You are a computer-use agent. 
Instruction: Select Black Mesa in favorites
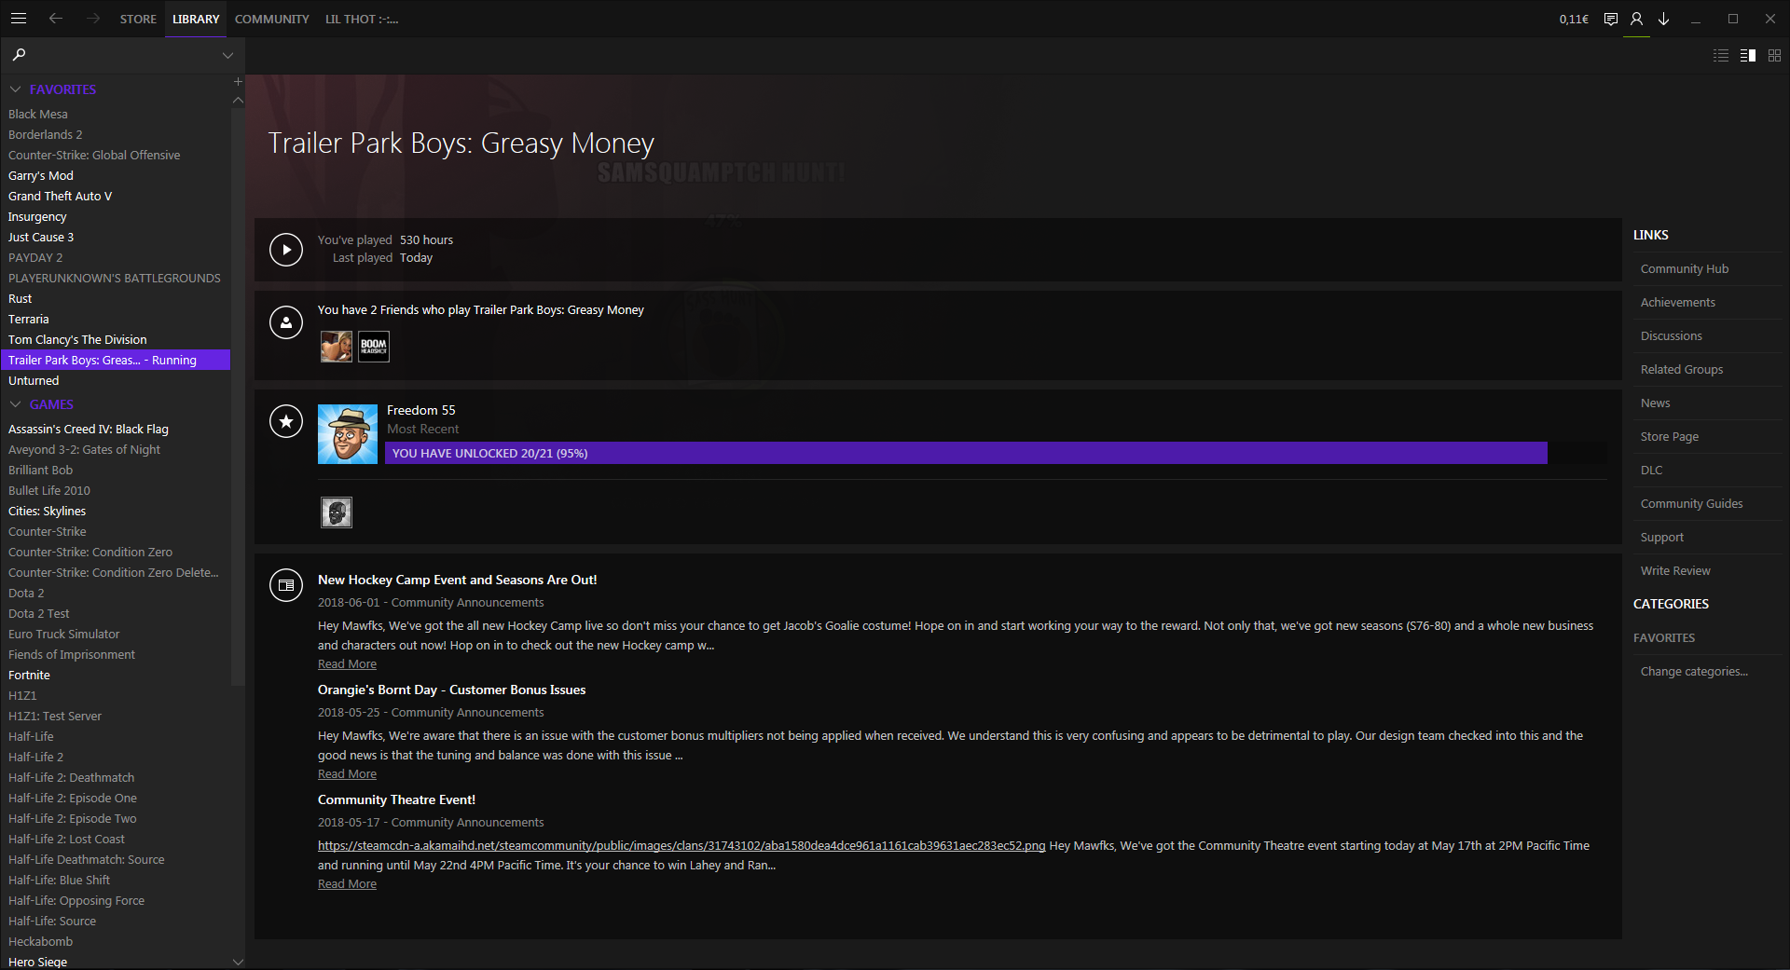click(x=116, y=114)
